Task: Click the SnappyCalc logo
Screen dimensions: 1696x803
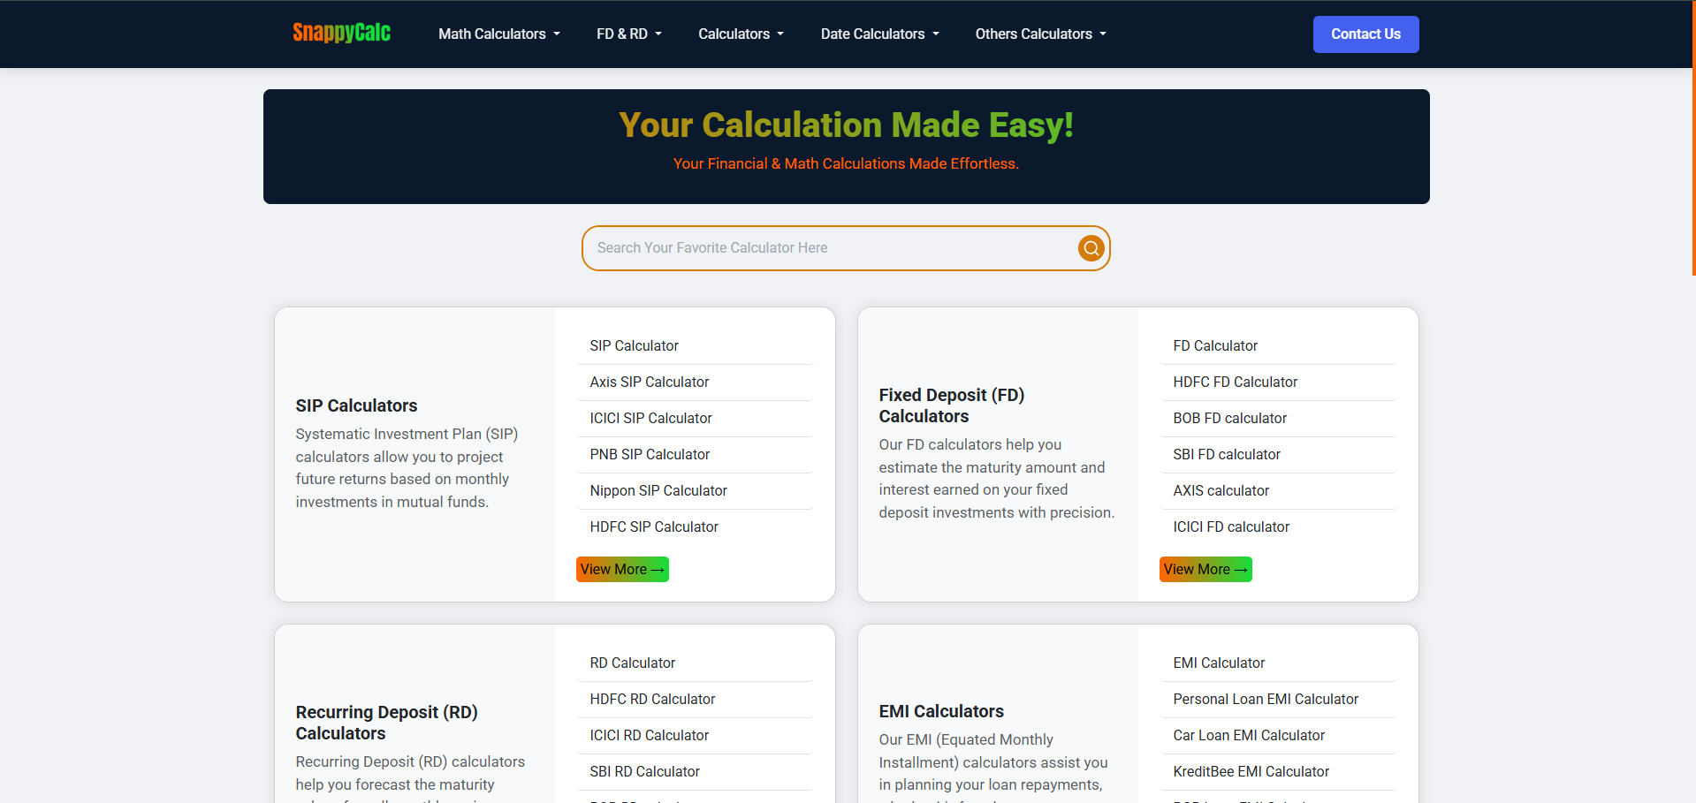Action: [341, 34]
